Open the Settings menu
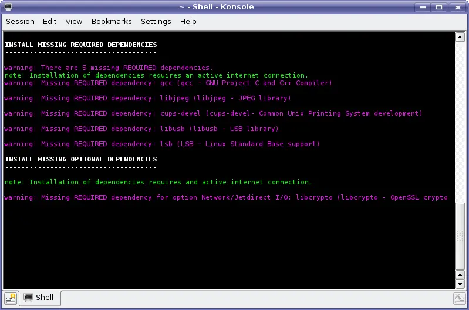Viewport: 469px width, 310px height. coord(156,22)
